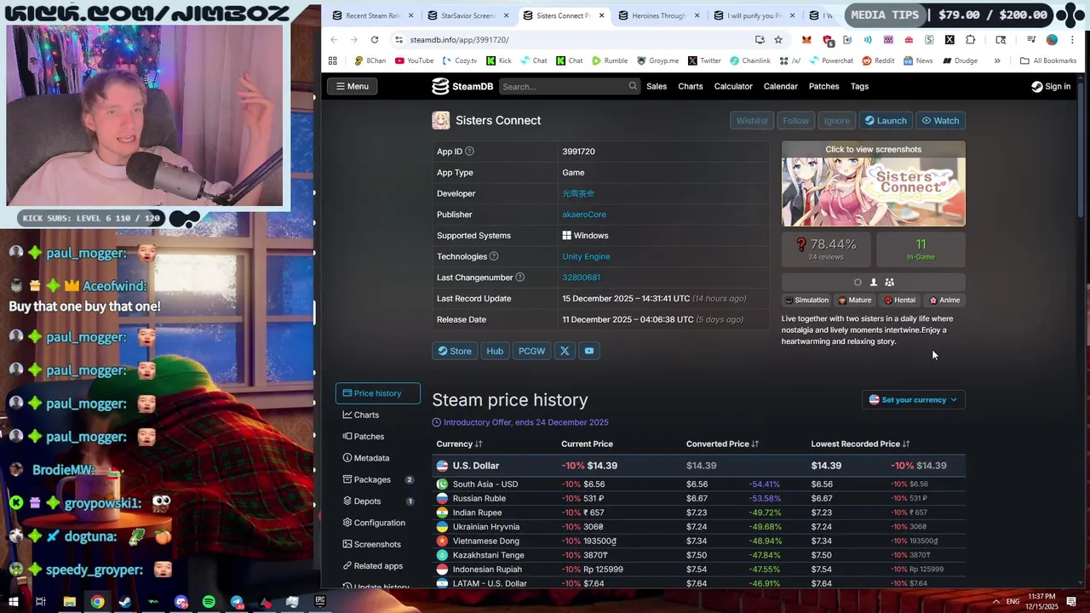The height and width of the screenshot is (613, 1090).
Task: Open the Calculator menu item
Action: pos(733,86)
